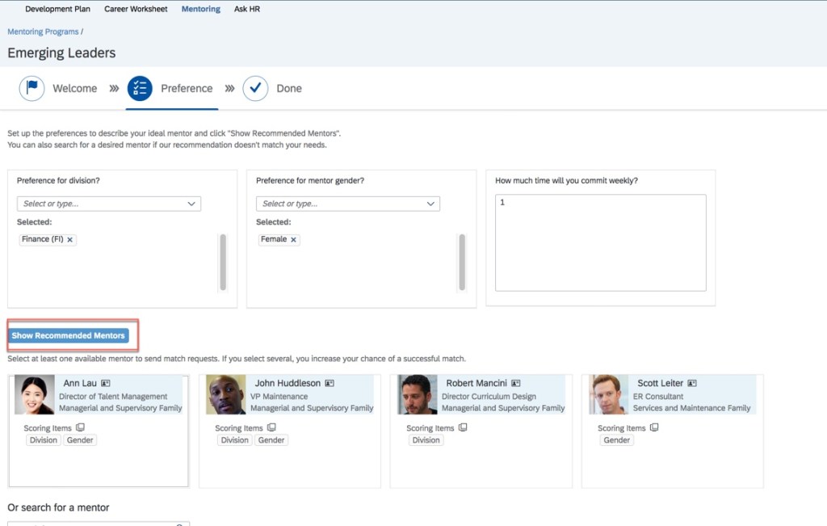Click the Welcome flag step icon

point(31,88)
